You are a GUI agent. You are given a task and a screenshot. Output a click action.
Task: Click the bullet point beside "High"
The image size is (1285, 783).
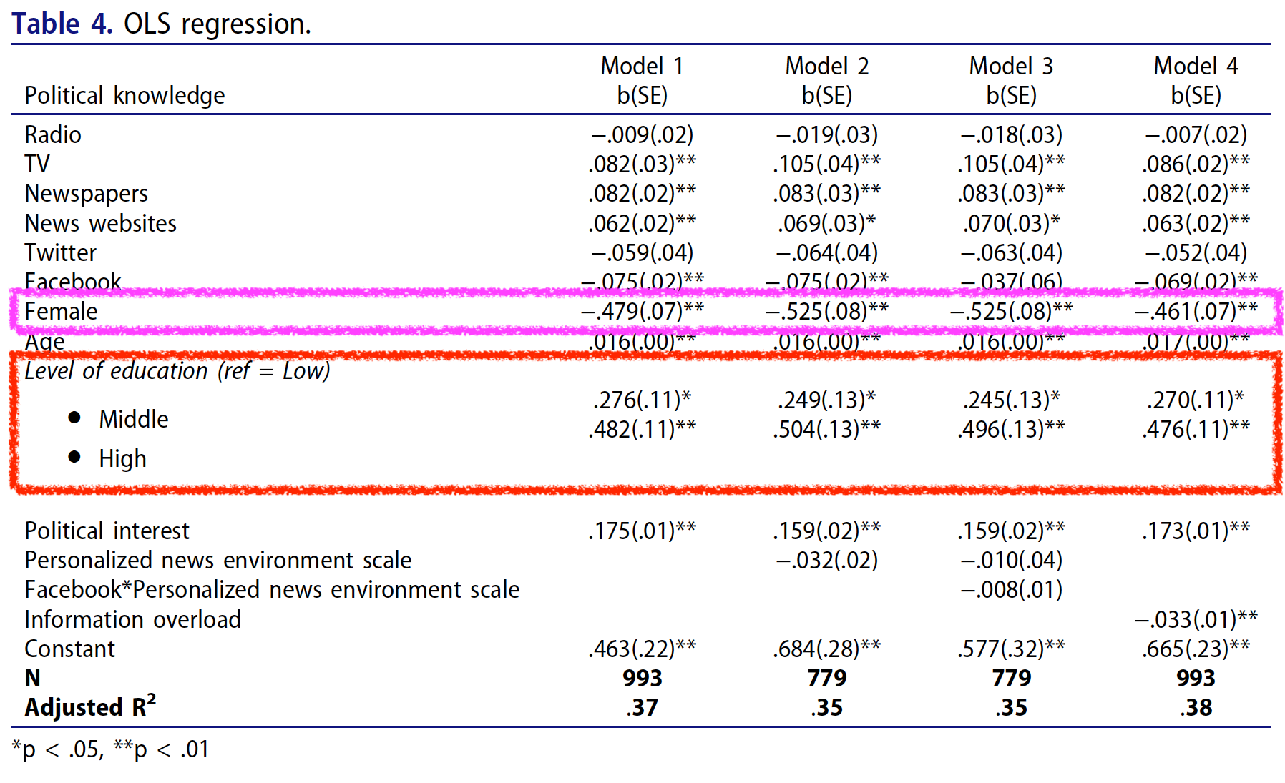point(74,457)
